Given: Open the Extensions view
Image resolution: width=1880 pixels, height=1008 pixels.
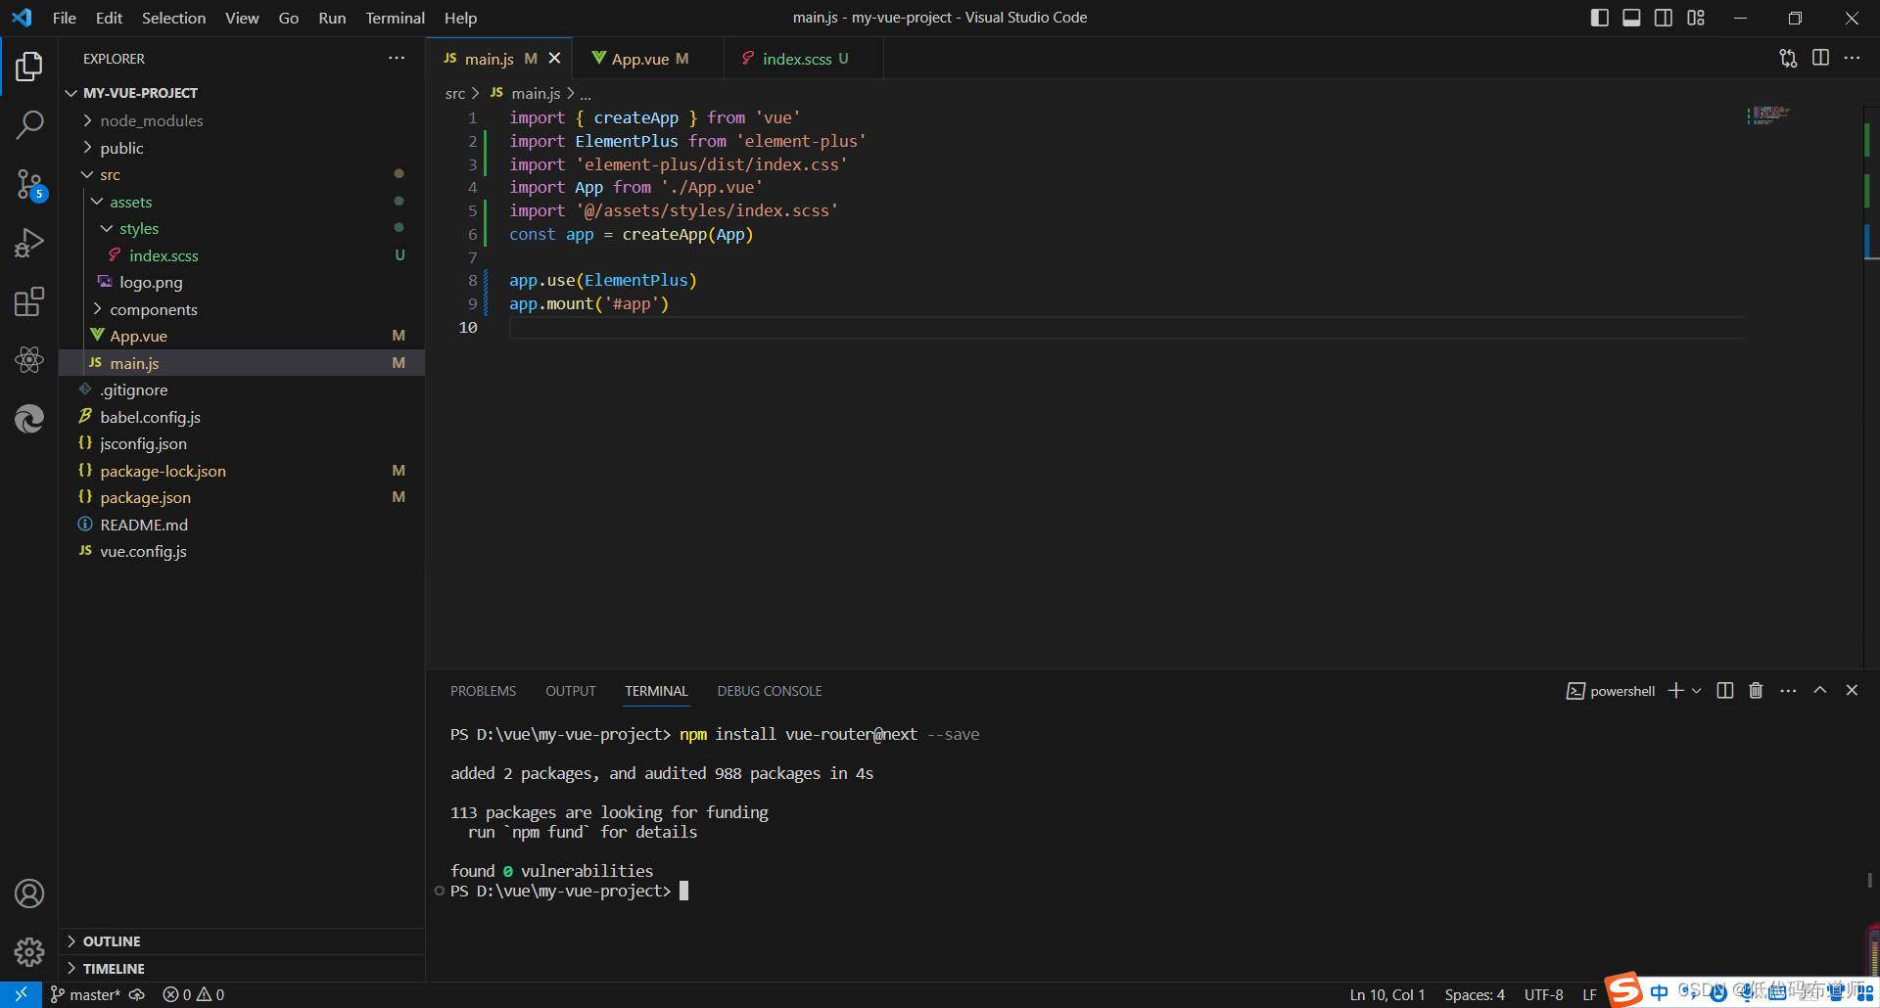Looking at the screenshot, I should pyautogui.click(x=29, y=301).
